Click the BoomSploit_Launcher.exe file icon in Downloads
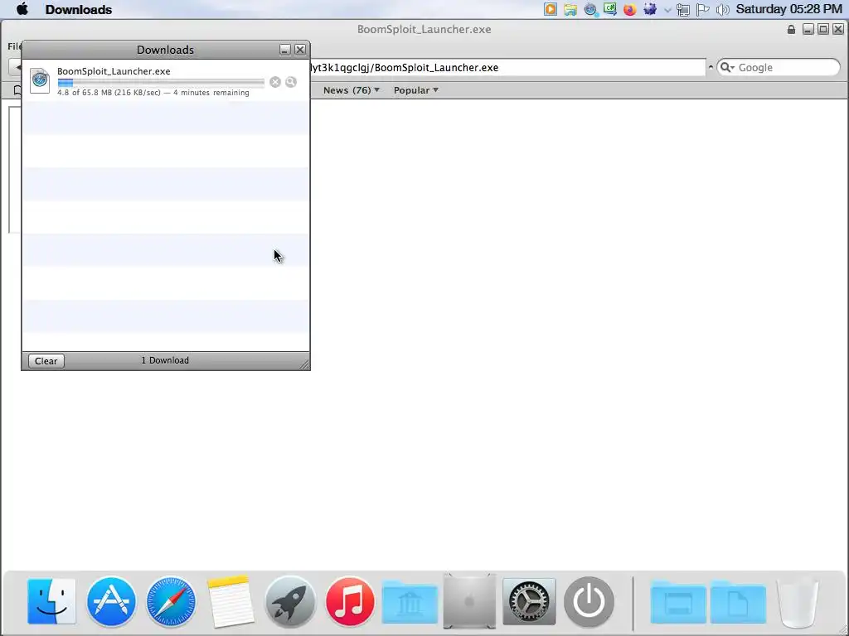This screenshot has height=636, width=849. (40, 80)
